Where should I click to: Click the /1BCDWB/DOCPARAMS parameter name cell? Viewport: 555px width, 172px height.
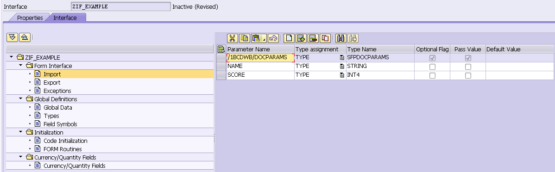pyautogui.click(x=260, y=58)
